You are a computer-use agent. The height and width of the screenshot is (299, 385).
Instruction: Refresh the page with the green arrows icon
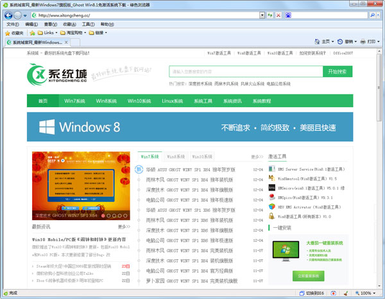click(x=270, y=15)
